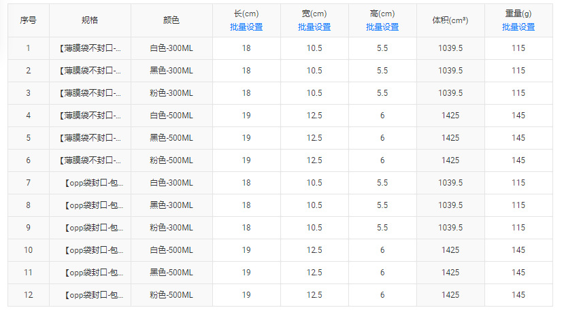Open batch settings link under 宽(cm)
Viewport: 564px width, 310px height.
click(x=314, y=27)
